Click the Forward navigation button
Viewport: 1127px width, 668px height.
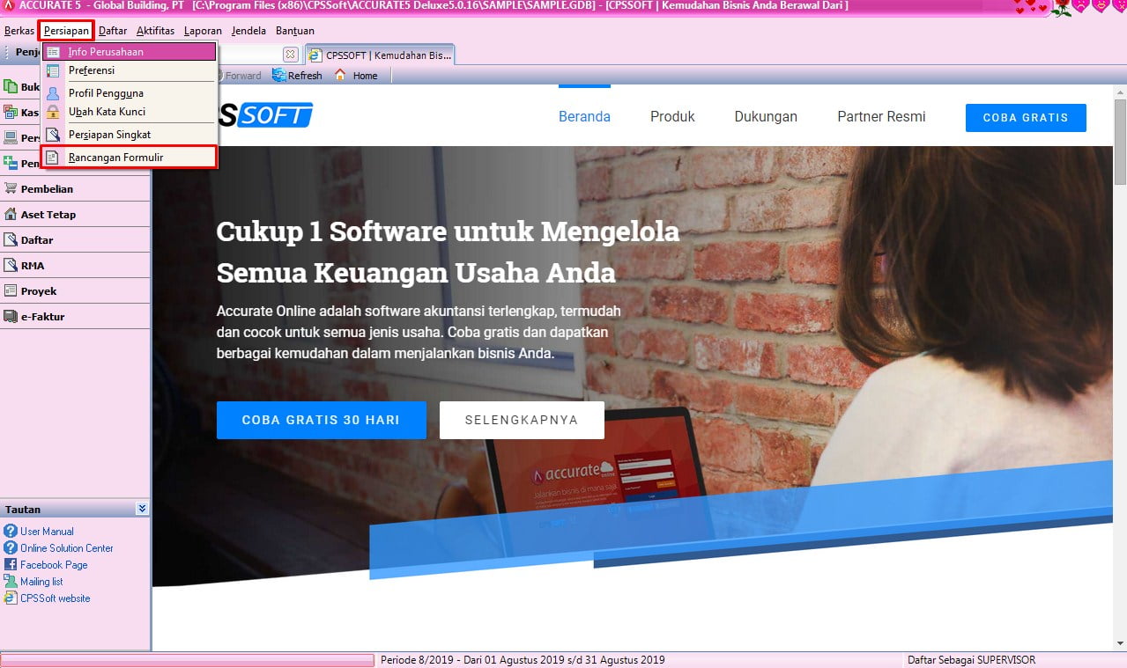click(240, 76)
